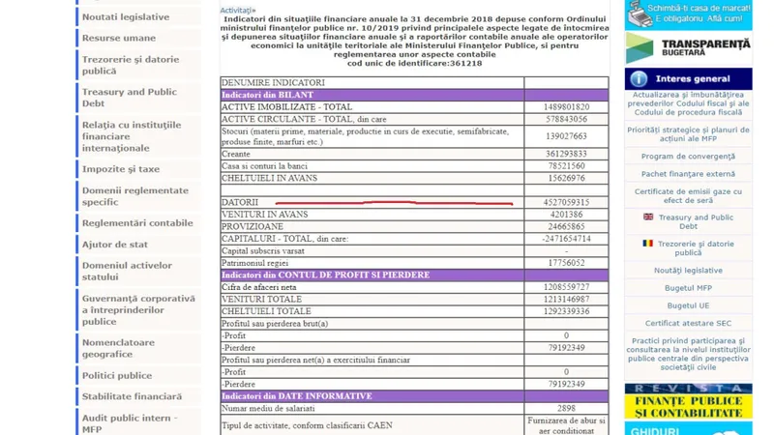Follow the Activitaţi» breadcrumb link
Screen dimensions: 774x435
[x=238, y=11]
